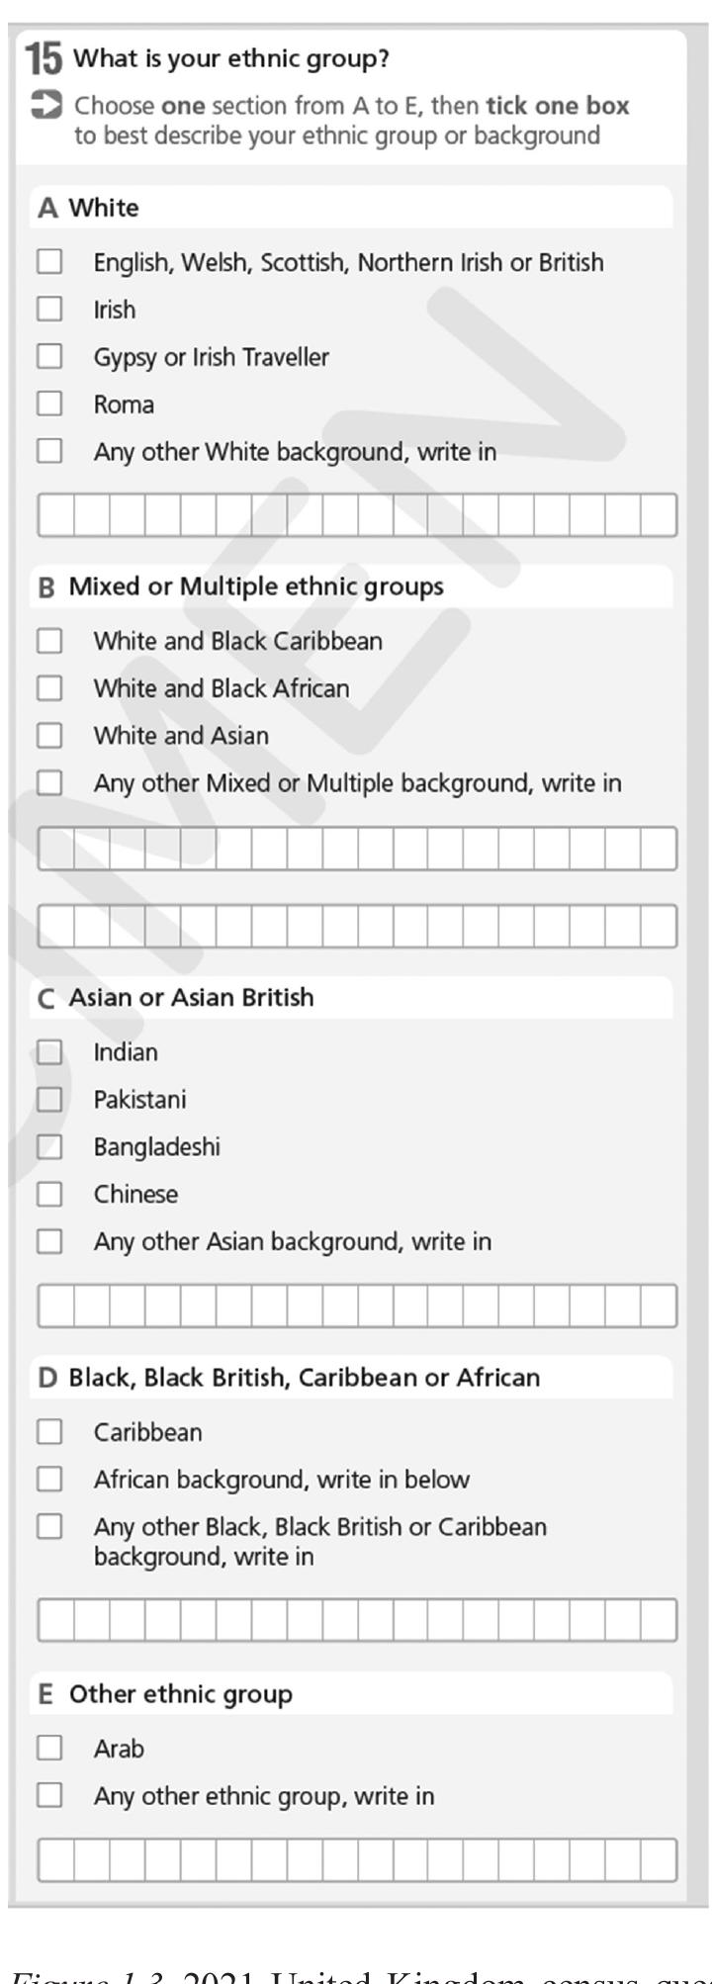Viewport: 712px width, 1984px height.
Task: Tick African background, write in below box
Action: coord(49,1480)
